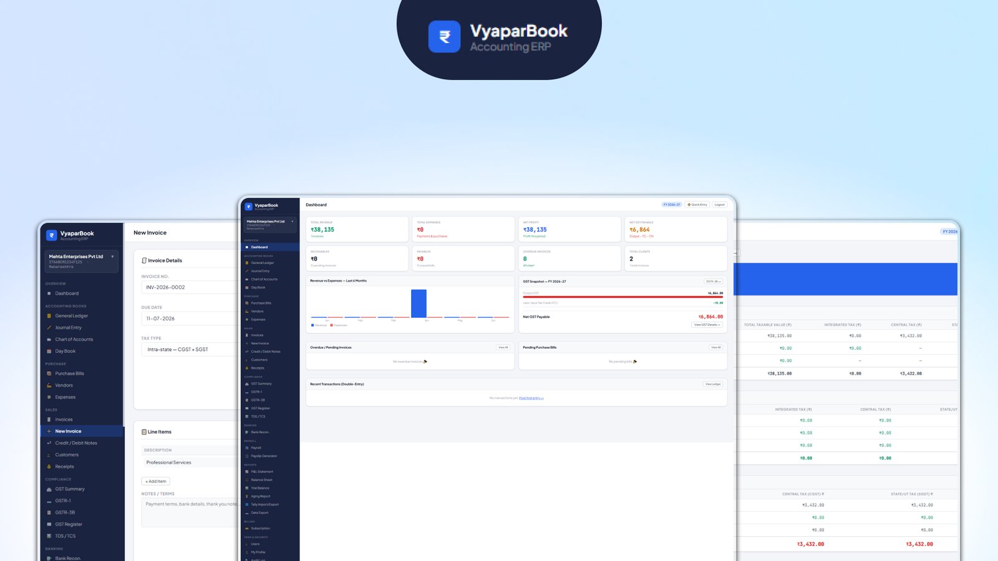Click the Expenses icon in the New Invoice window

pyautogui.click(x=49, y=398)
